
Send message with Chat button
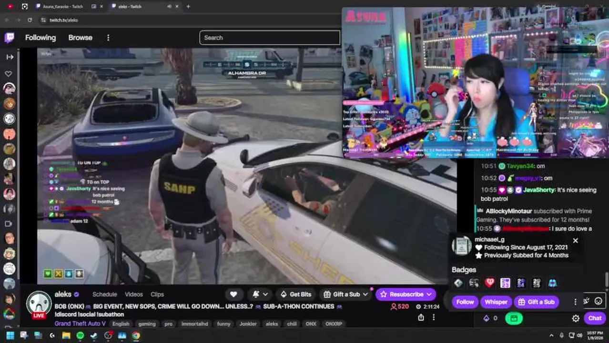tap(595, 318)
